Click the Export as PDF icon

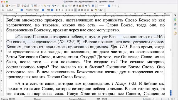tap(23, 6)
